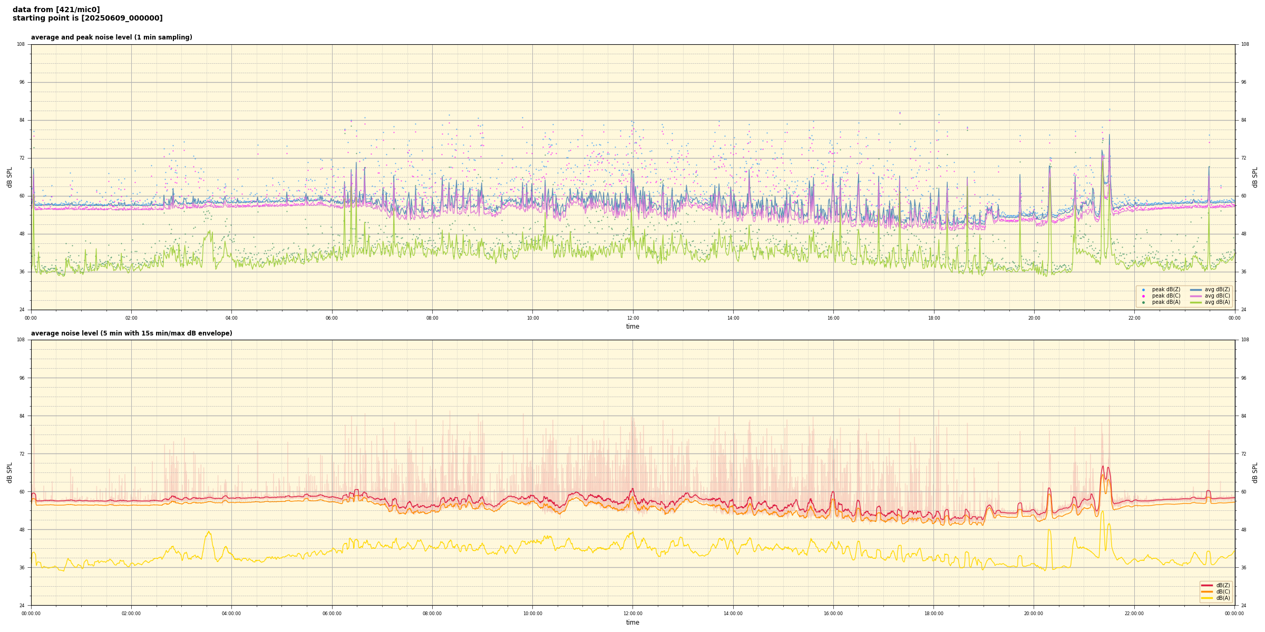Click orange dB(C) swatch in bottom legend

coord(1206,591)
